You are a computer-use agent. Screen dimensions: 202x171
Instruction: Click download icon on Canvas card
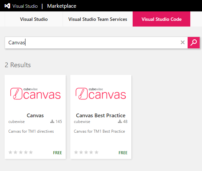[x=52, y=122]
